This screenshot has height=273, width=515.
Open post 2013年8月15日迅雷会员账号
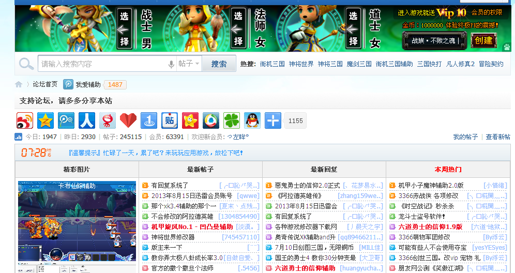(191, 196)
